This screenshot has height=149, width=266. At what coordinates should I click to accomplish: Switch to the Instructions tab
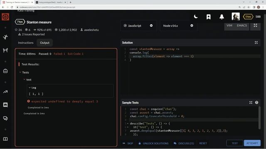tap(26, 43)
